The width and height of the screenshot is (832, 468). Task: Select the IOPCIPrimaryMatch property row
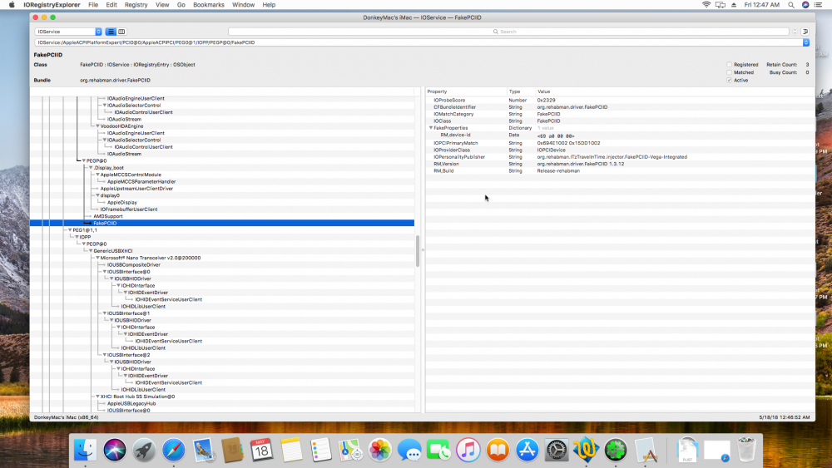[x=620, y=143]
